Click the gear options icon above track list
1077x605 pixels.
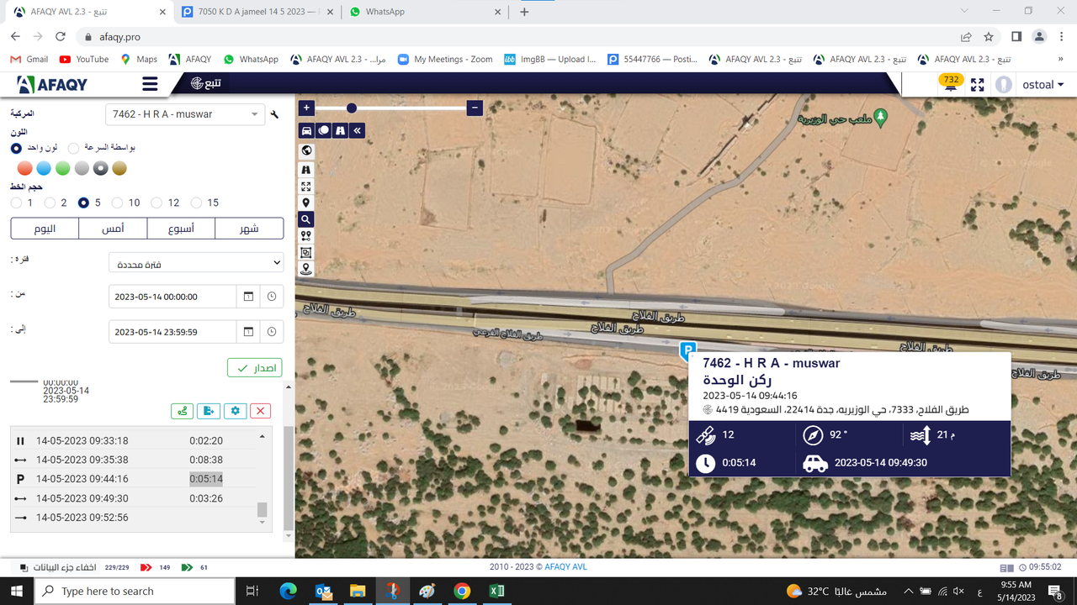pyautogui.click(x=235, y=410)
